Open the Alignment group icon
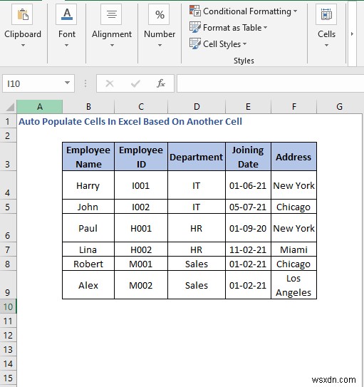The image size is (364, 387). click(x=111, y=14)
